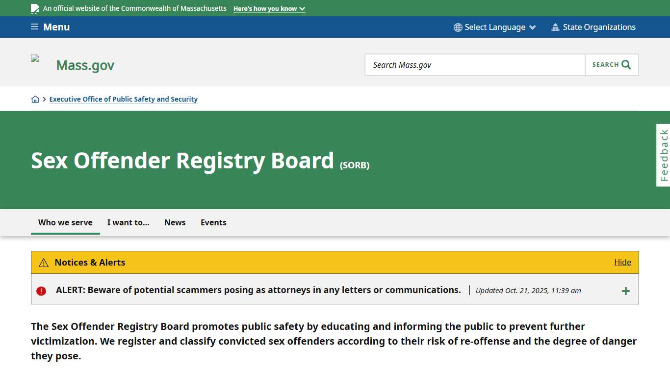Open the Select Language dropdown
This screenshot has height=377, width=670.
point(494,27)
